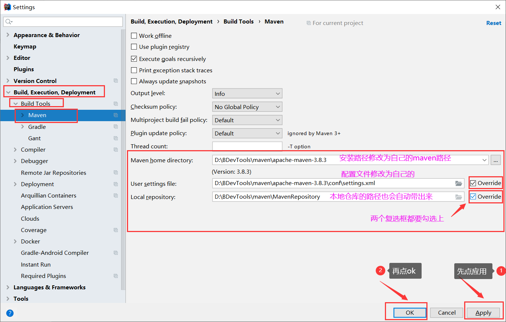Uncheck Execute goals recursively
Screen dimensions: 506x322
point(134,59)
